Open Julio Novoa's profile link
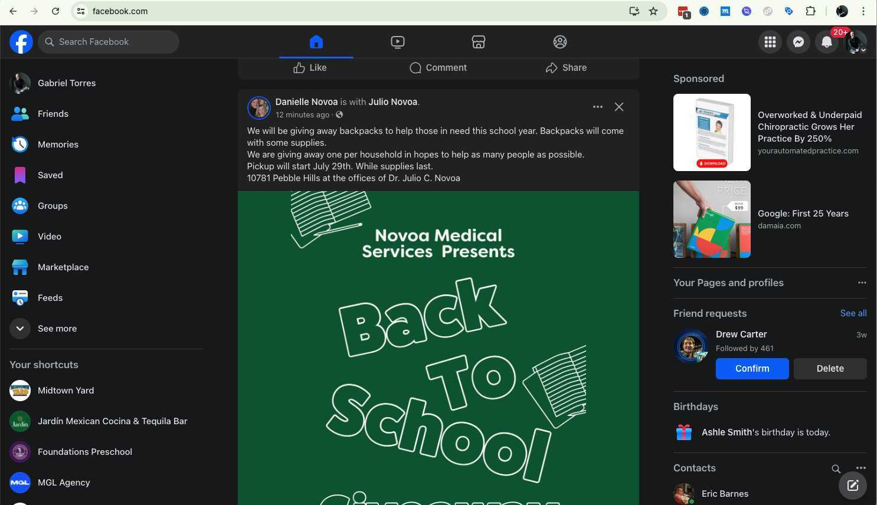This screenshot has height=505, width=877. (x=392, y=102)
